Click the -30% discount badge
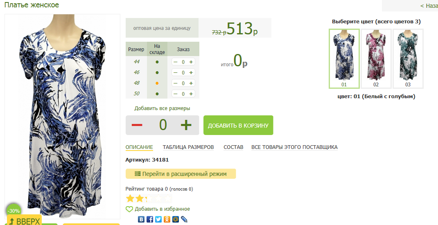Screen dimensions: 438x225 [14, 211]
